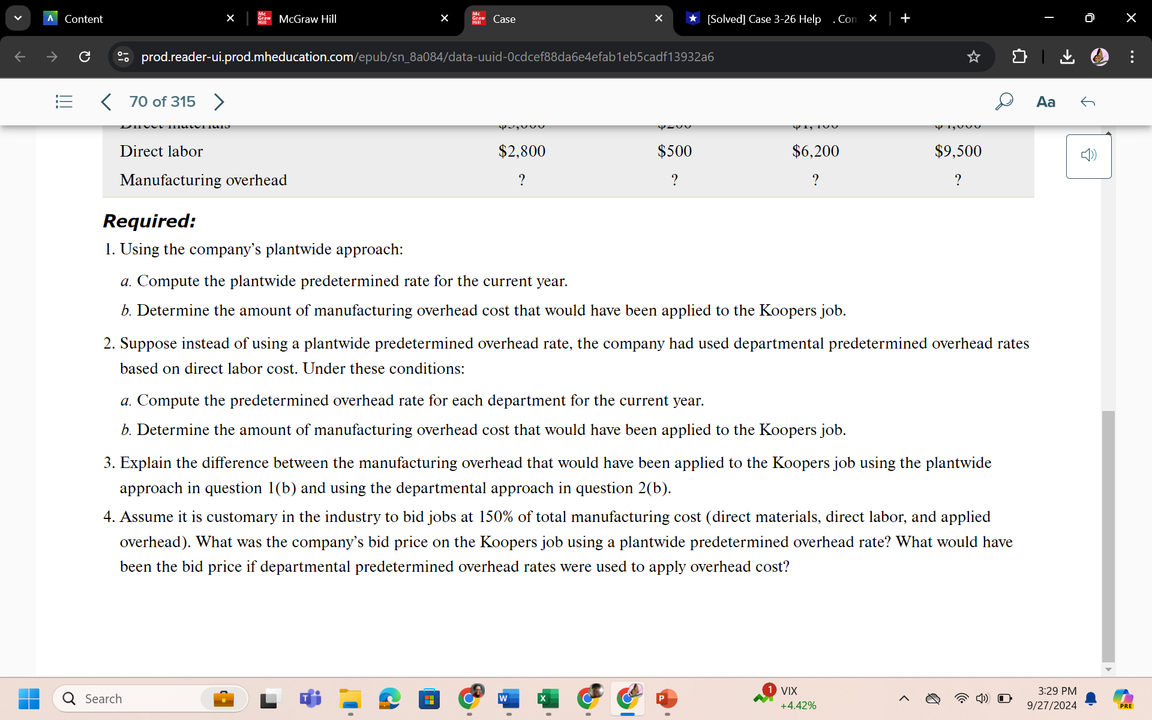Bookmark this page with the star icon

coord(973,56)
